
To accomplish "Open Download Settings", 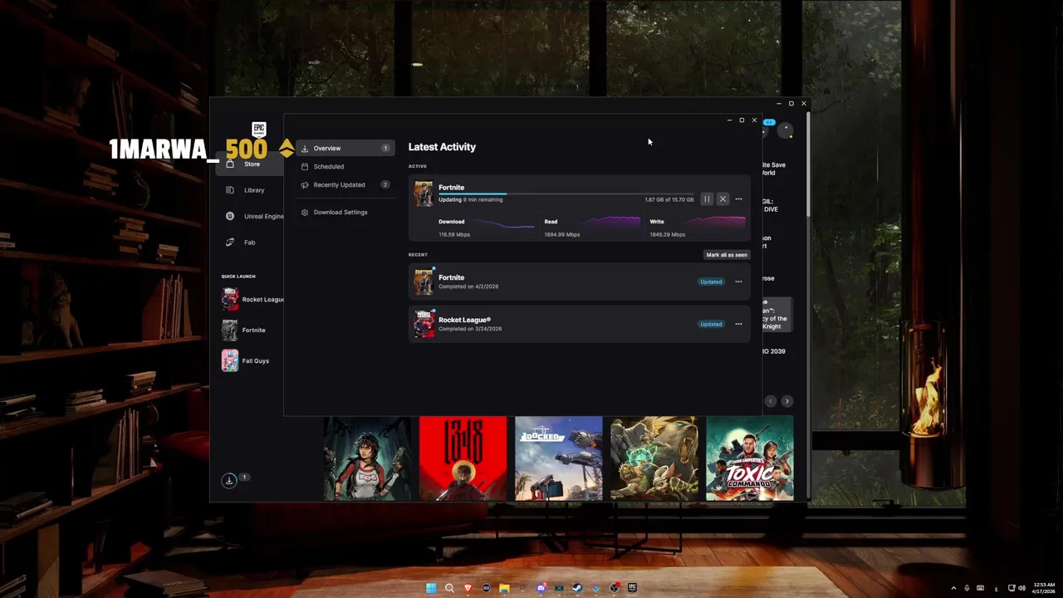I will (345, 212).
